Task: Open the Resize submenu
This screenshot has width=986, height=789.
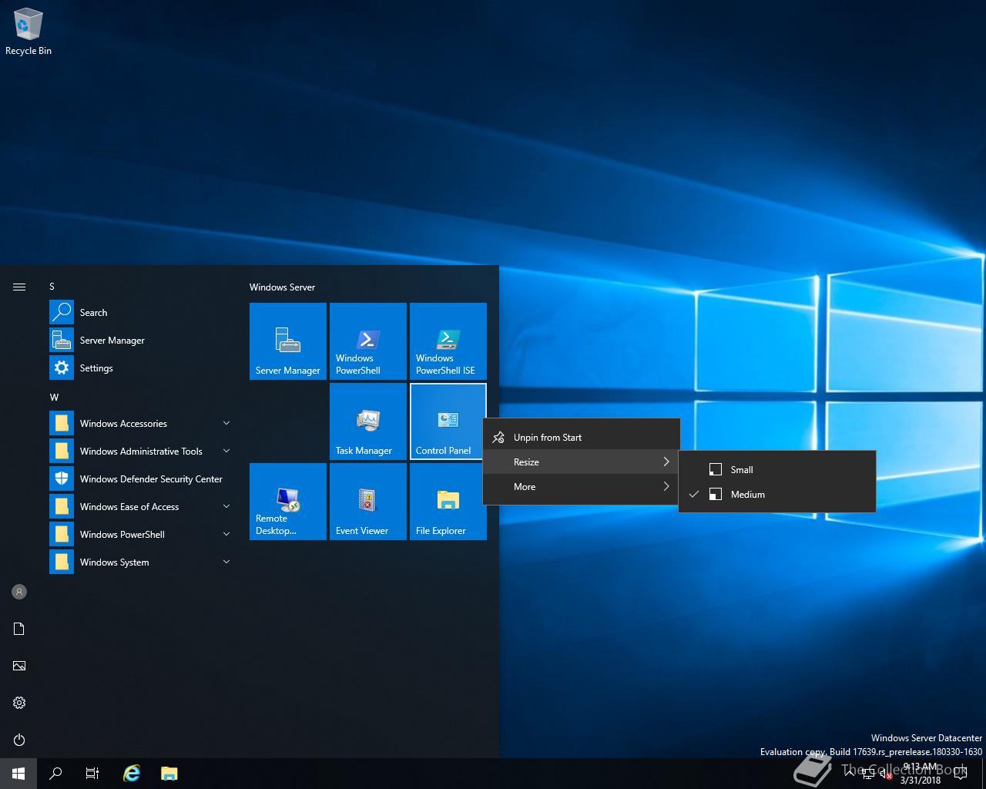Action: point(581,462)
